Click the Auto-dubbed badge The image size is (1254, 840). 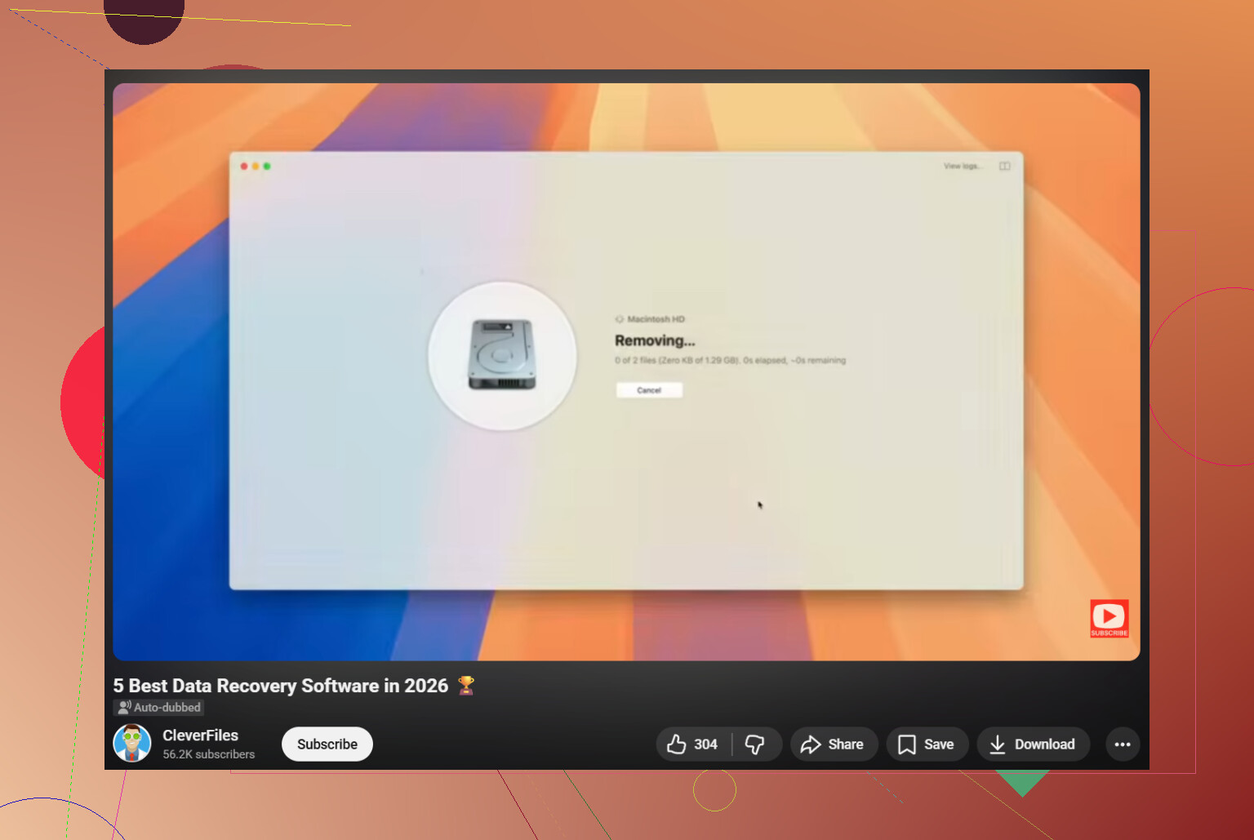click(158, 708)
